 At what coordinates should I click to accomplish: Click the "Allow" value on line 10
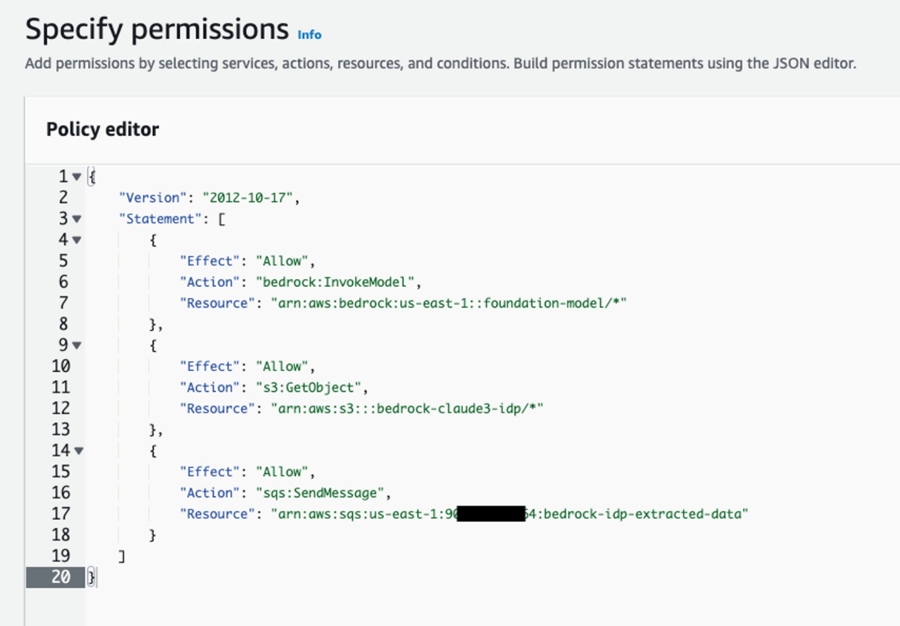click(282, 366)
